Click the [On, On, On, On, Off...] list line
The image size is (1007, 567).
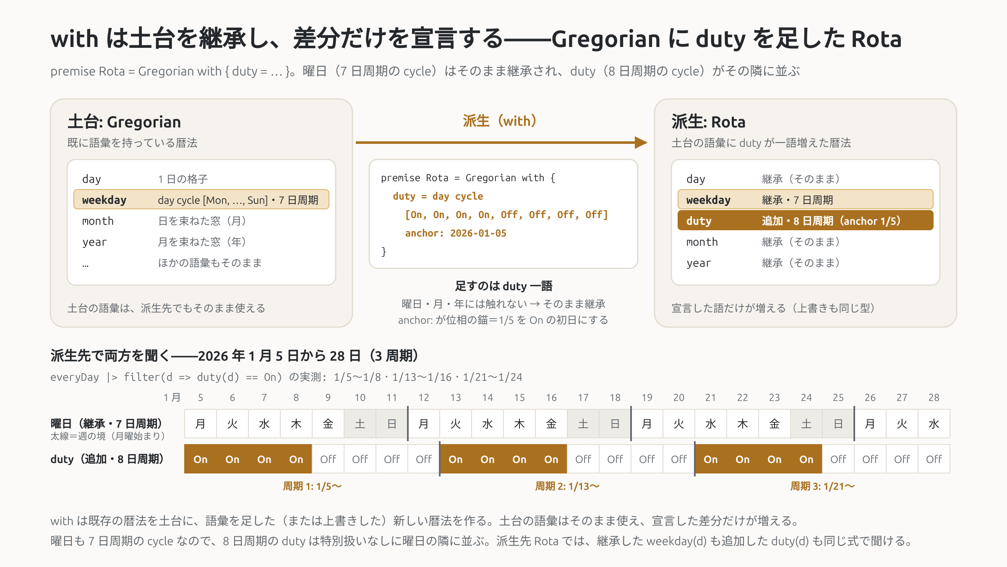tap(506, 215)
